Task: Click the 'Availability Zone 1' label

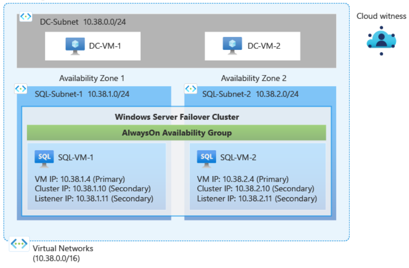Action: point(92,79)
